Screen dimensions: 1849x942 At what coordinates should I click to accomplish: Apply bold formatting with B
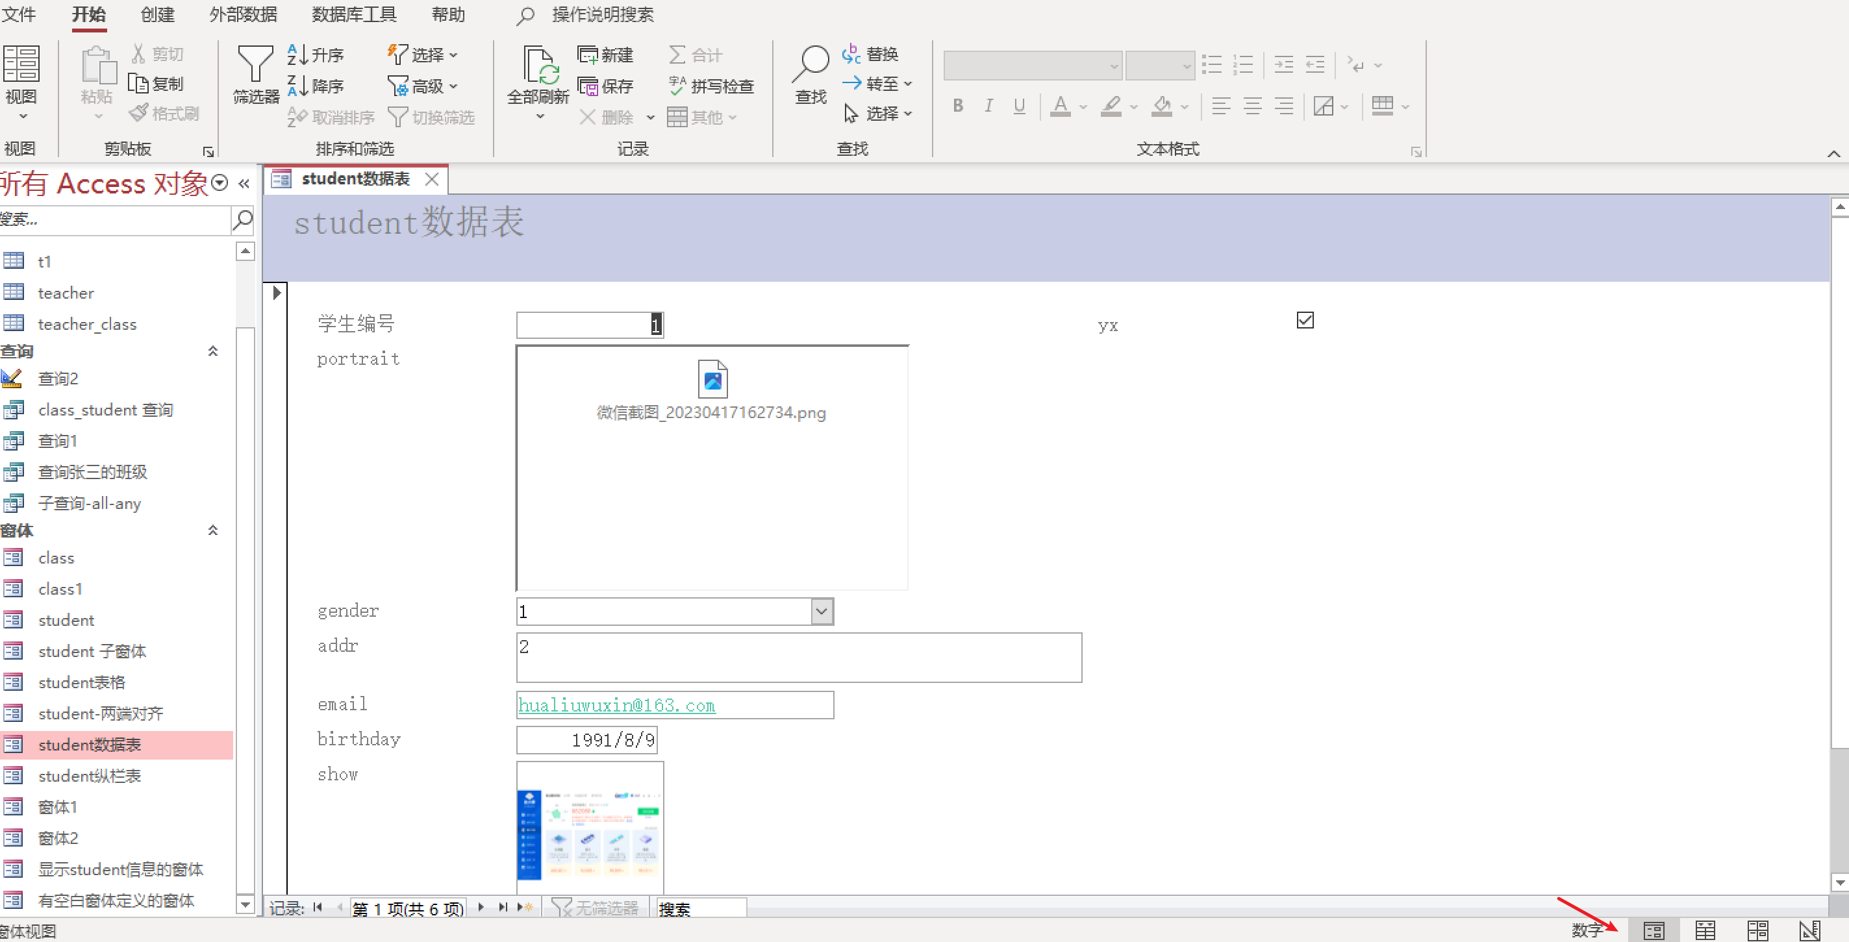coord(957,105)
